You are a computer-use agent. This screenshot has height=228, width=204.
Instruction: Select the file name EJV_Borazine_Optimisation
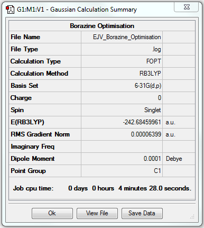coord(127,37)
